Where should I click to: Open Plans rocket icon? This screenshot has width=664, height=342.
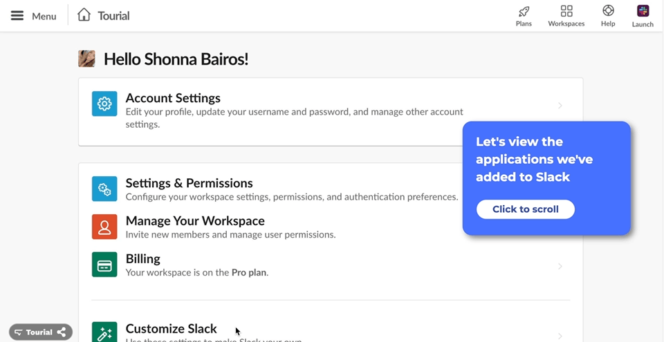click(x=524, y=11)
